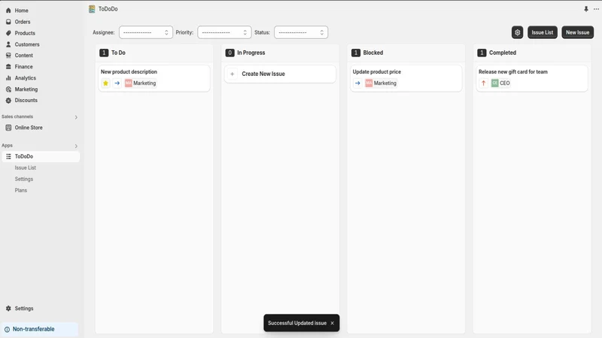The height and width of the screenshot is (338, 602).
Task: Click the bottom Settings gear icon
Action: tap(8, 309)
